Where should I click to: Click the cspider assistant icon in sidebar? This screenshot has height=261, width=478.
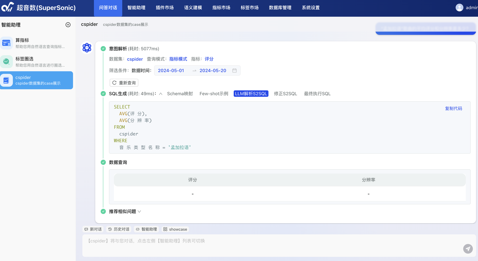click(x=7, y=80)
